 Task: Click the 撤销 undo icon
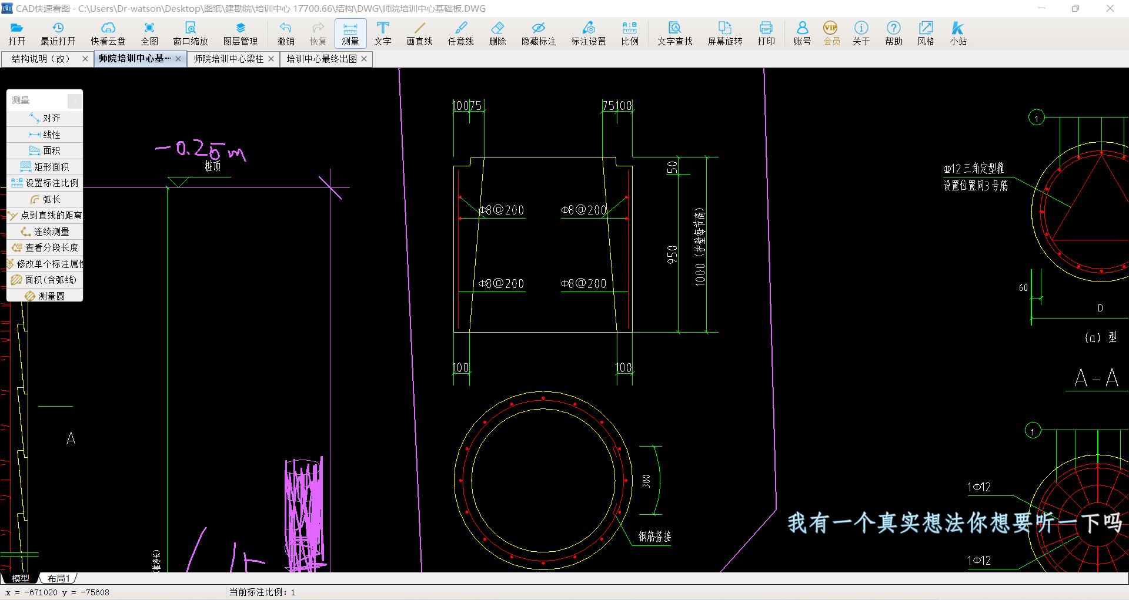286,33
